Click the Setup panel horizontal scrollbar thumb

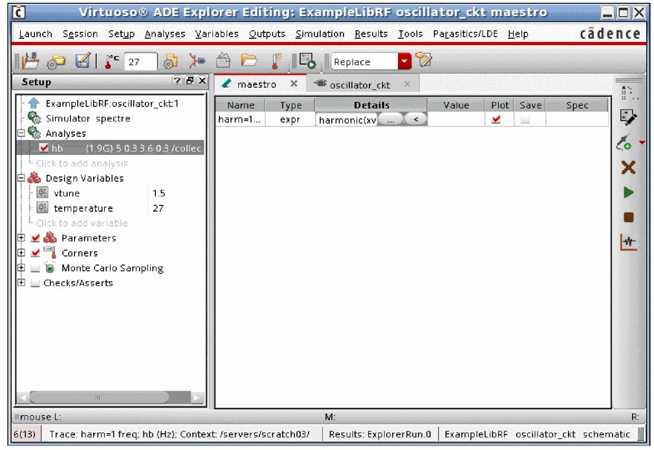coord(99,398)
